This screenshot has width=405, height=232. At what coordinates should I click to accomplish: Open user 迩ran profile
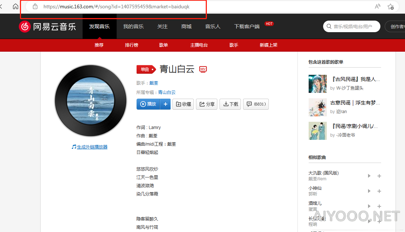(x=342, y=112)
